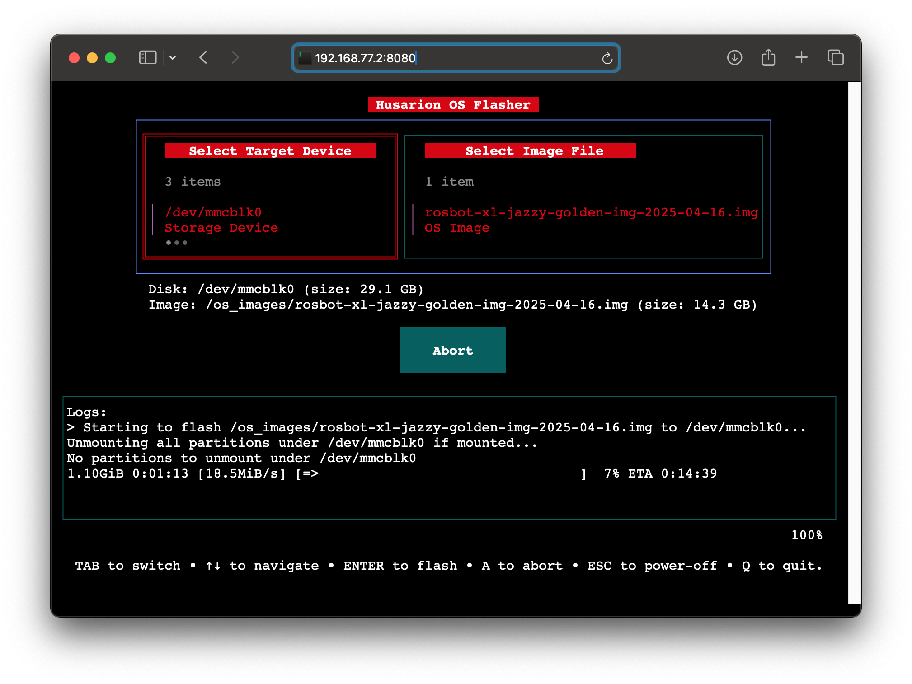
Task: Abort the flashing process
Action: tap(453, 350)
